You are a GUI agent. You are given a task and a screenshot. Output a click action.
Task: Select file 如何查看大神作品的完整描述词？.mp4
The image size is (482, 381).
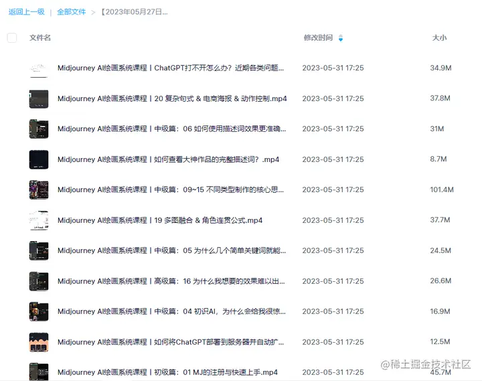tap(169, 159)
